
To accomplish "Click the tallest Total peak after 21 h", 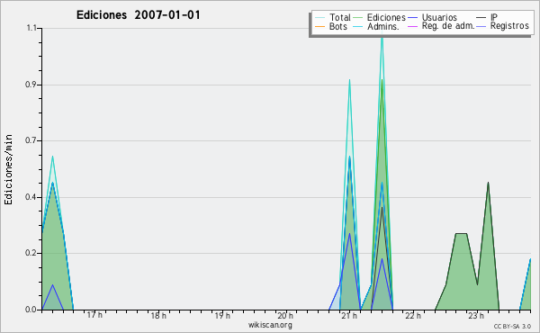I will (x=382, y=38).
